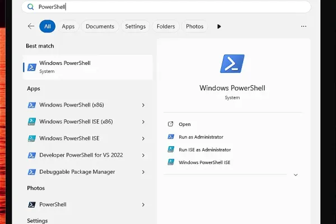Screen dimensions: 336x224
Task: Expand Windows PowerShell (x86) chevron
Action: (143, 105)
